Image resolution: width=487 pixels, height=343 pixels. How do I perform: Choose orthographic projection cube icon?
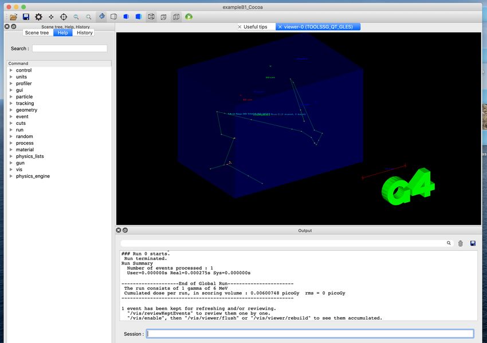(x=176, y=17)
